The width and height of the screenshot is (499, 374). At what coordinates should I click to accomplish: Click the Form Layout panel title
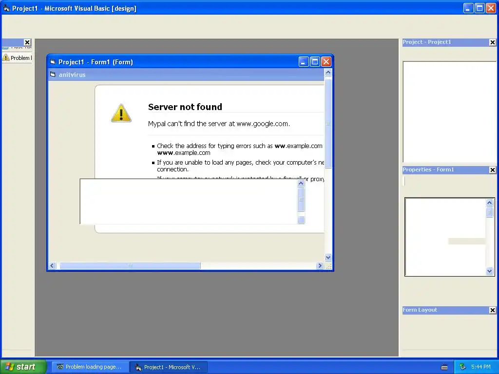point(420,310)
